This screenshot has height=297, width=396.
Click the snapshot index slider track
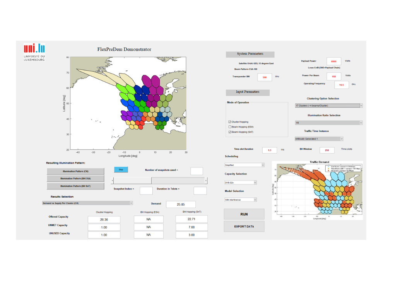tap(178, 181)
